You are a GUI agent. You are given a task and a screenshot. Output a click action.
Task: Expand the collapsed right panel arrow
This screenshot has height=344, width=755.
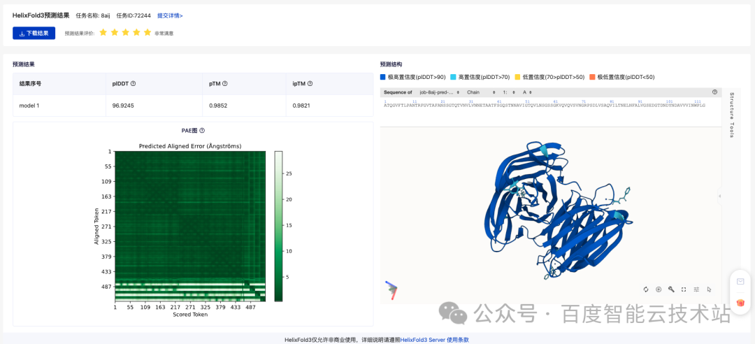pos(719,196)
